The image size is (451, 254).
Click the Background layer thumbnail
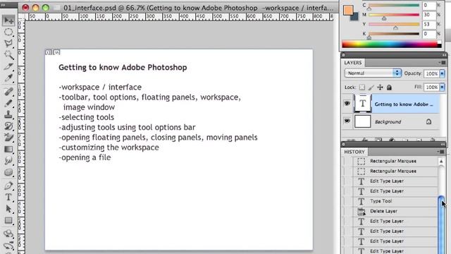point(362,121)
